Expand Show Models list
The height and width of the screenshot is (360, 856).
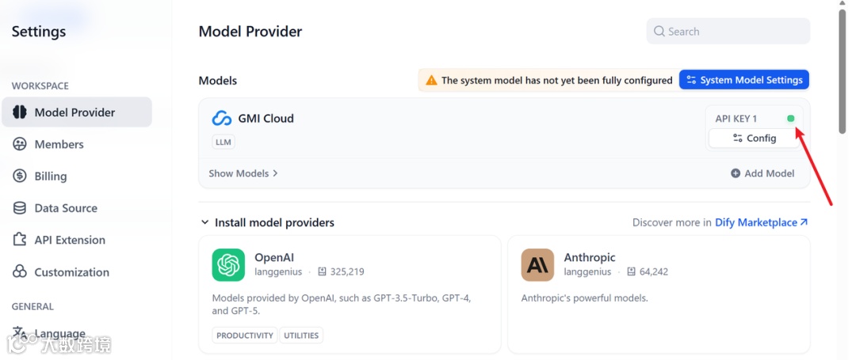243,173
